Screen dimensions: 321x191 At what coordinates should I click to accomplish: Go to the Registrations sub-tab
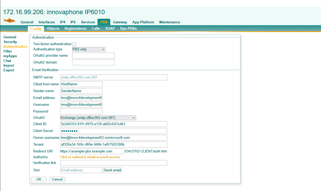coord(75,29)
